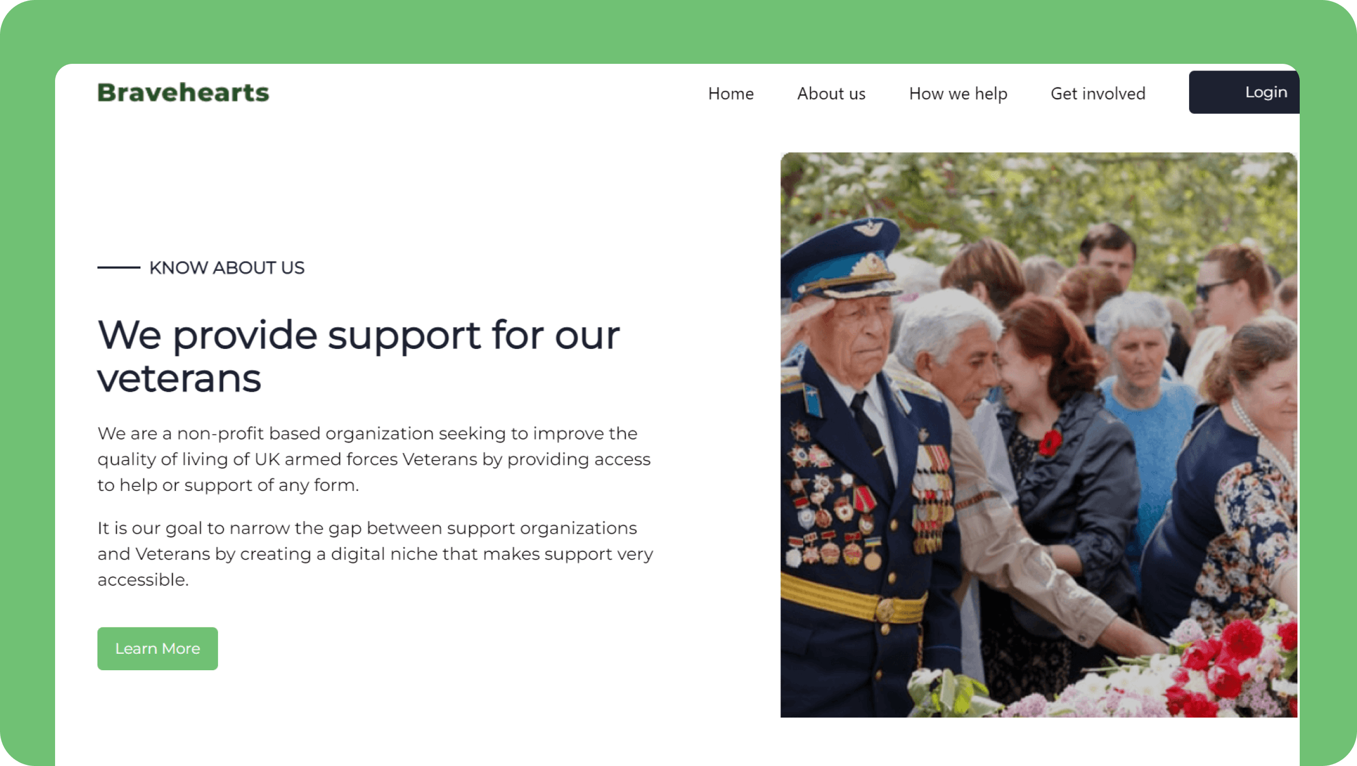Click the green Learn More button
Image resolution: width=1357 pixels, height=766 pixels.
click(158, 648)
